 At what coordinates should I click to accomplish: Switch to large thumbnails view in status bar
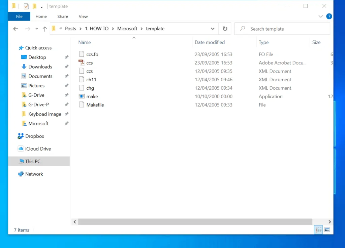[x=327, y=230]
